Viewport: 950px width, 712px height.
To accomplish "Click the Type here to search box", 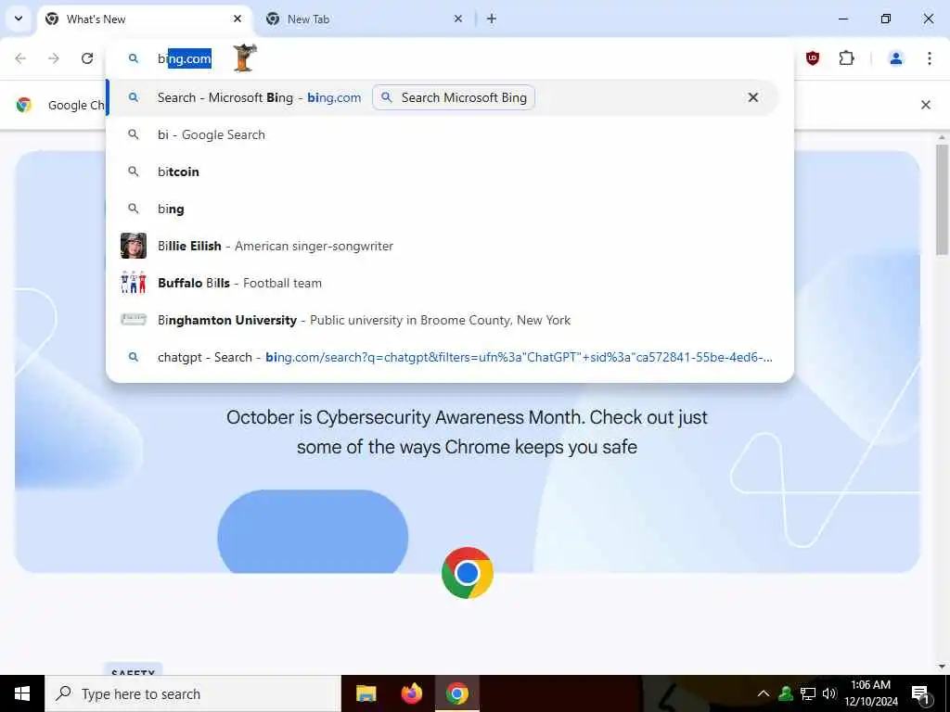I will click(x=193, y=693).
